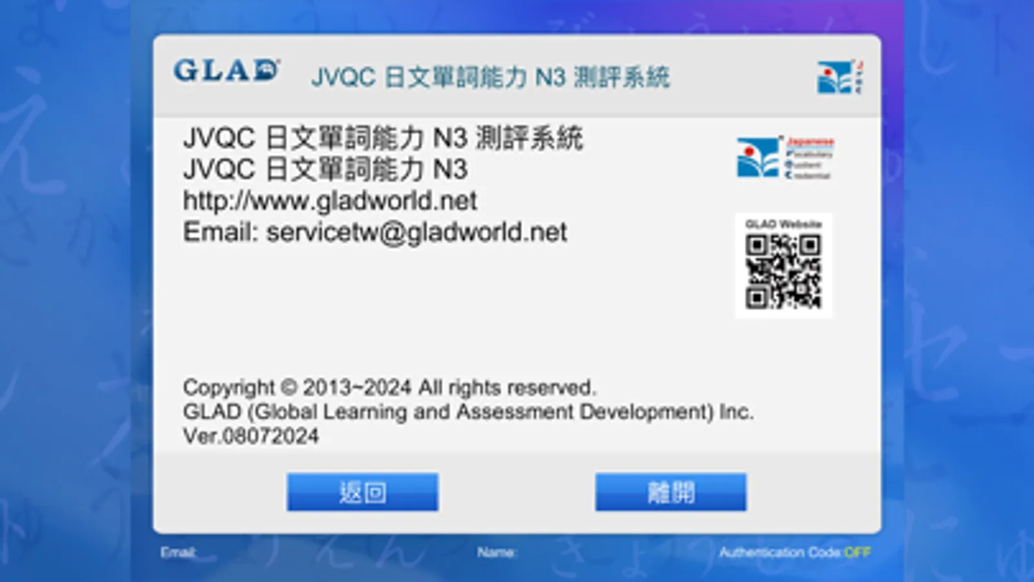
Task: Click the servicetw@gladworld.net email address
Action: point(416,232)
